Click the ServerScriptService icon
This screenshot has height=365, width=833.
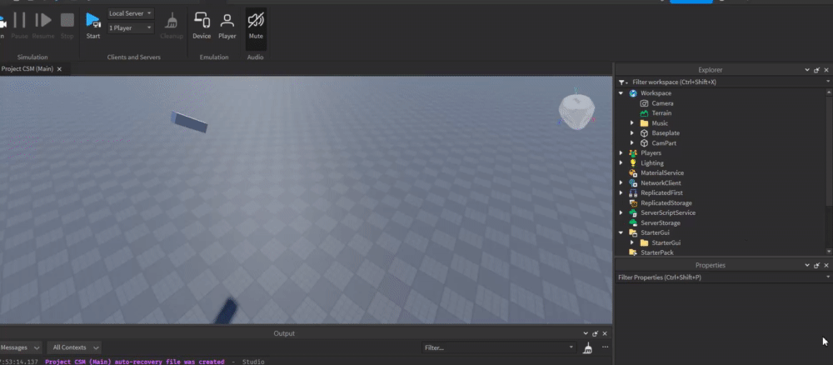click(x=633, y=212)
